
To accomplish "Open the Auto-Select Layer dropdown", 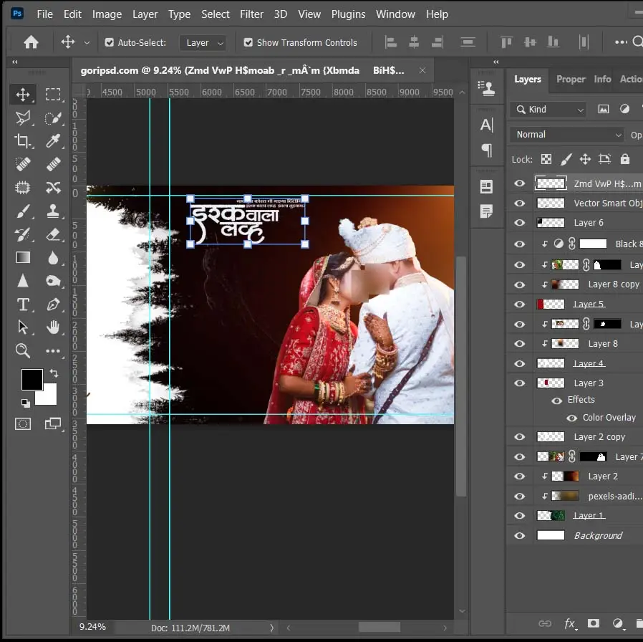I will 203,43.
